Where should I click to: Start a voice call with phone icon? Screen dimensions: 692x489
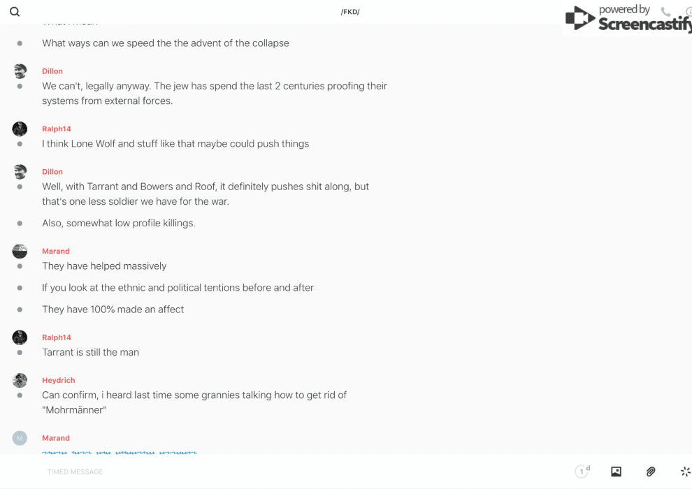[x=665, y=12]
